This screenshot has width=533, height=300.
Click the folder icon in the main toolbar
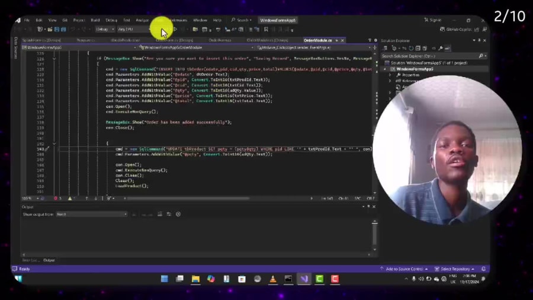point(195,30)
